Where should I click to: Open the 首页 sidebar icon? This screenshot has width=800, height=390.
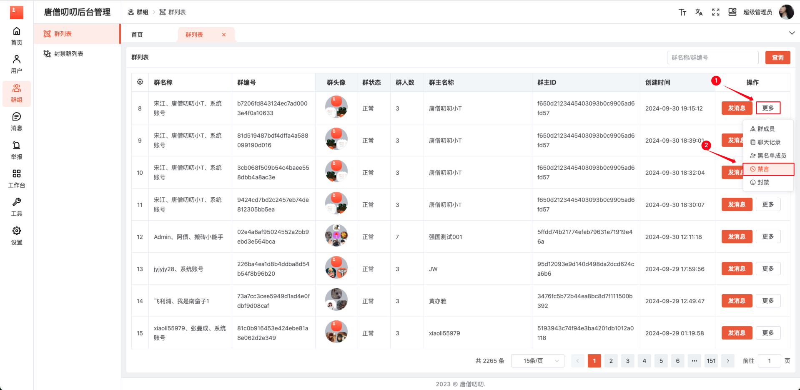coord(16,36)
